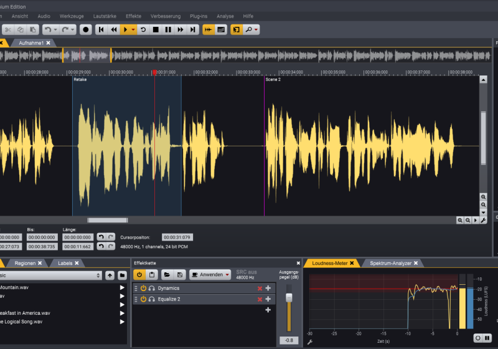Toggle headphone preview for Equalize 2
Screen dimensions: 498x349
(x=151, y=299)
